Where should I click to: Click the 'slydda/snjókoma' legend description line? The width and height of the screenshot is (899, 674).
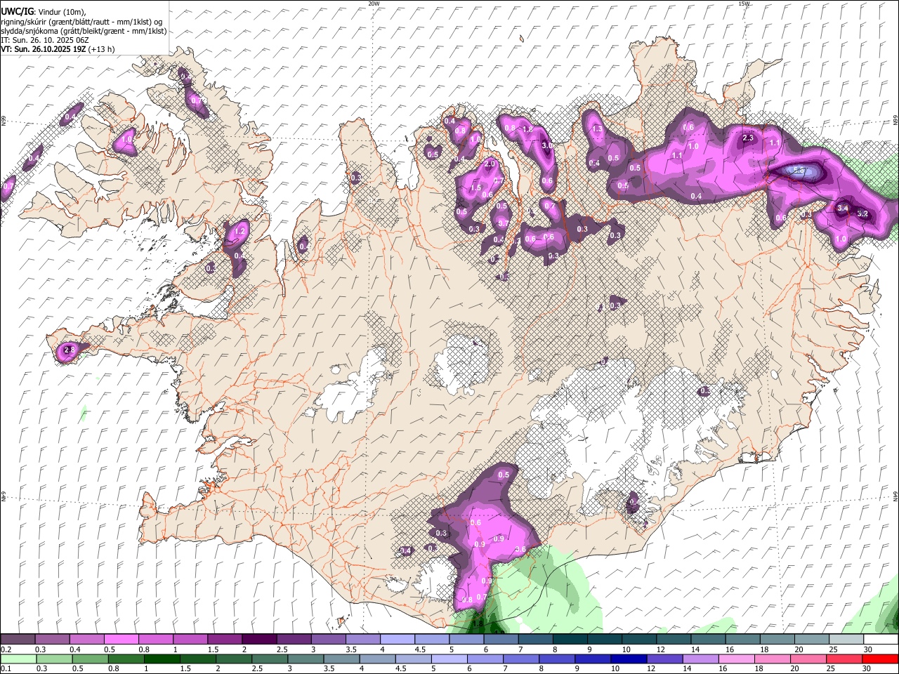pyautogui.click(x=84, y=31)
